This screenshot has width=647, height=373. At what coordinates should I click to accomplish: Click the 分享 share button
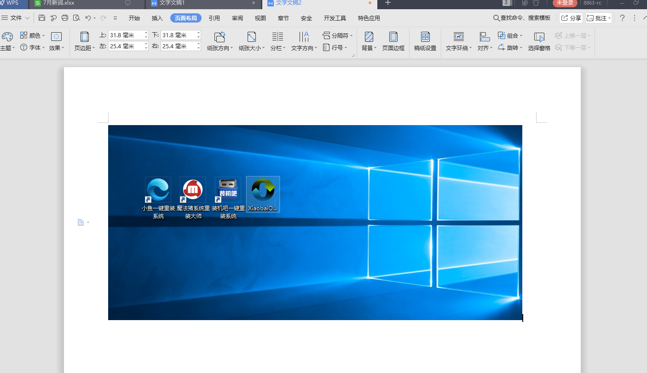[571, 18]
